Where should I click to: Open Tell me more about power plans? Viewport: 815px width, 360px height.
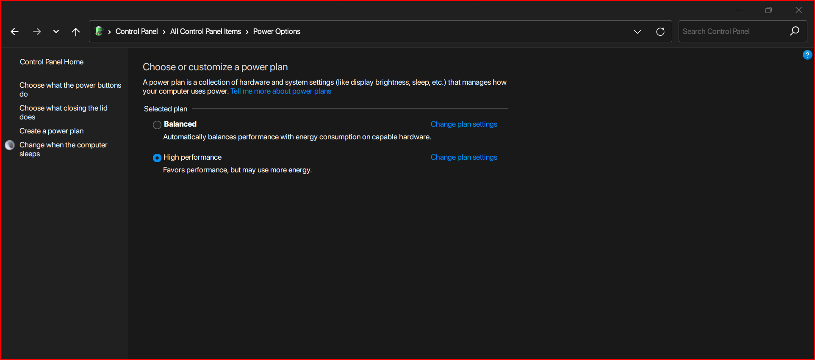(280, 91)
